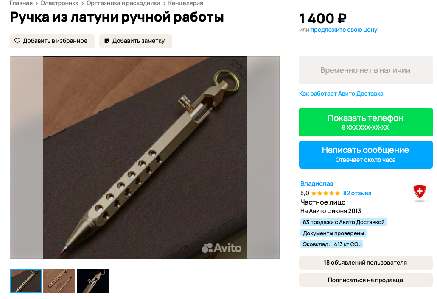The image size is (437, 299).
Task: Open seller profile Владислав
Action: [x=317, y=184]
